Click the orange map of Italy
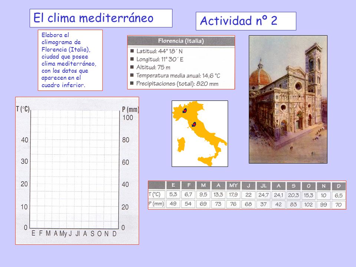 (x=200, y=133)
